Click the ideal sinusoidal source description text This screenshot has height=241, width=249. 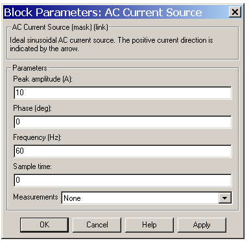coord(112,44)
